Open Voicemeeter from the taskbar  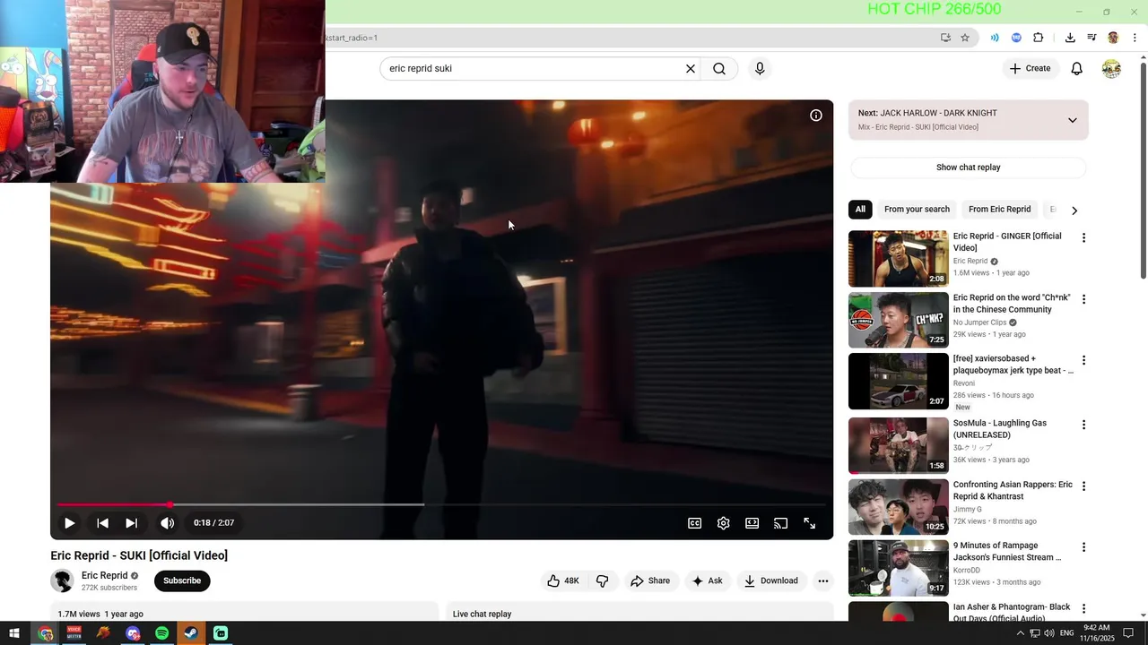click(74, 633)
